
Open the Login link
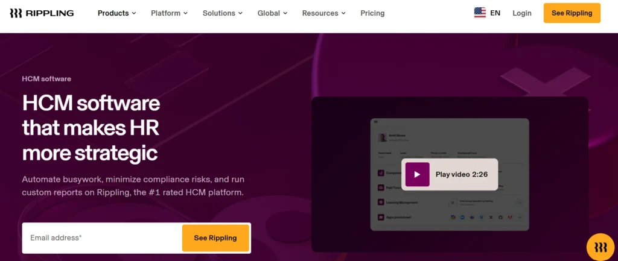point(522,13)
